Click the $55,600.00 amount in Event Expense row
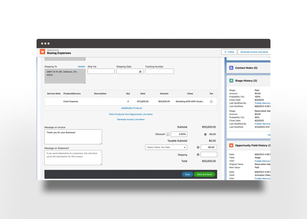This screenshot has width=307, height=219. coord(164,101)
